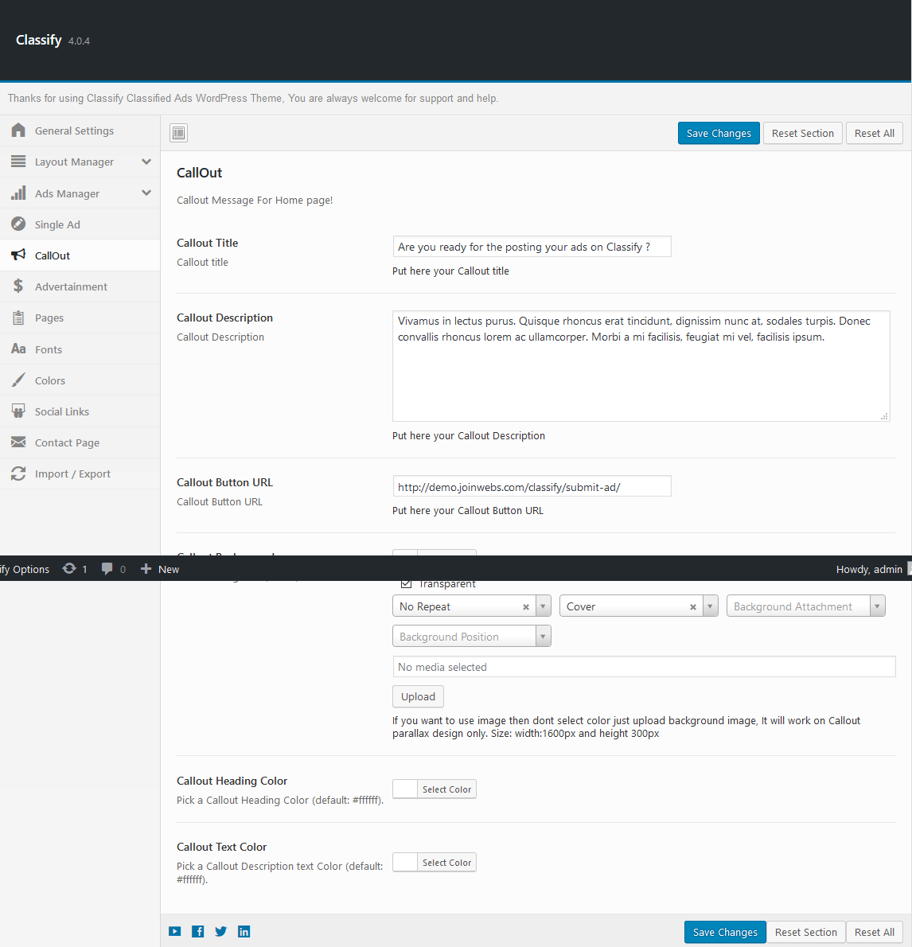Open Import / Export section
Image resolution: width=912 pixels, height=947 pixels.
pyautogui.click(x=80, y=473)
